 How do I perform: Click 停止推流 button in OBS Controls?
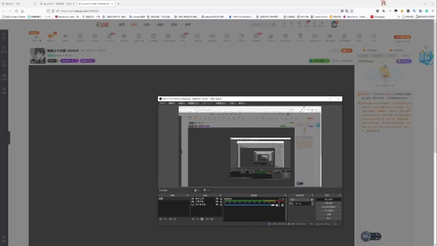(329, 200)
